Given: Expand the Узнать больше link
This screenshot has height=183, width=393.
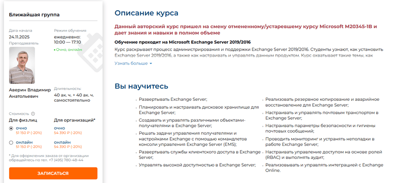Looking at the screenshot, I should pos(133,64).
